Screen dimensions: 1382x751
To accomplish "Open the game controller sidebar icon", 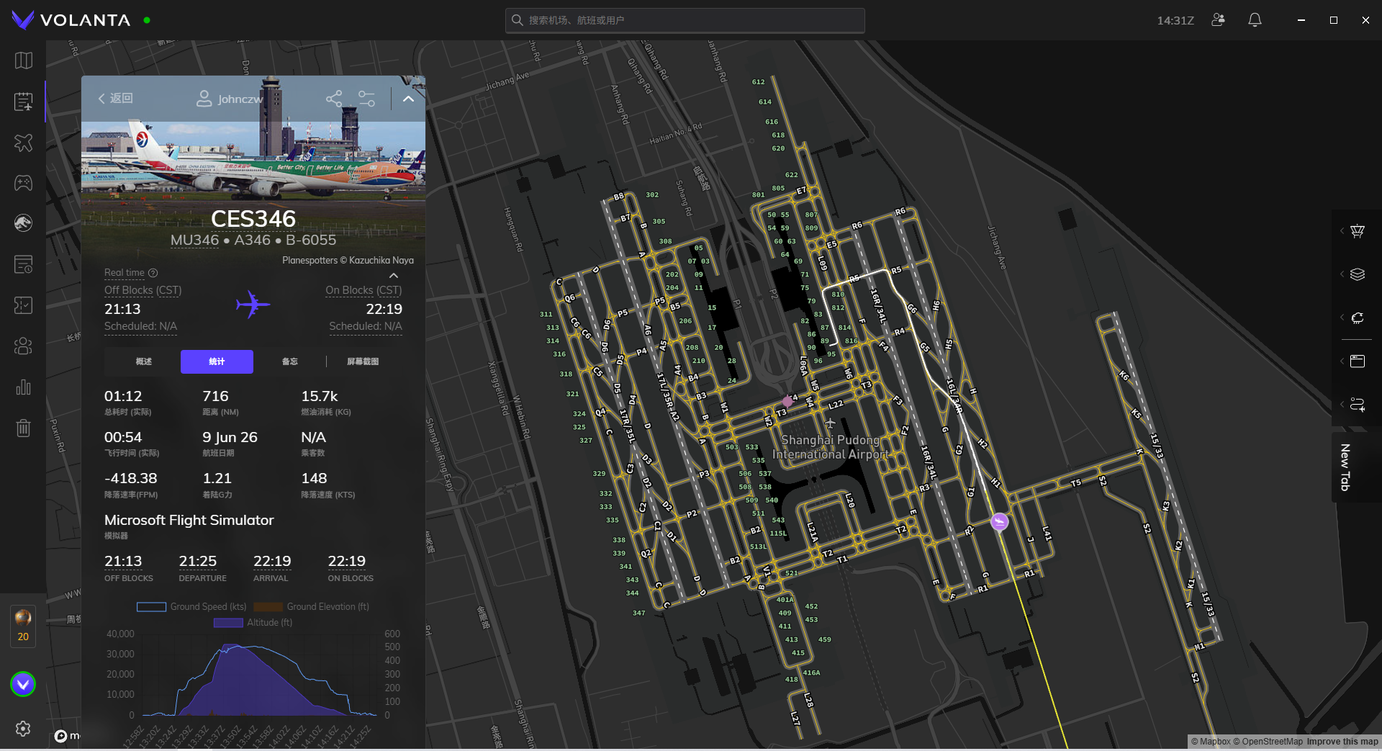I will [x=23, y=183].
